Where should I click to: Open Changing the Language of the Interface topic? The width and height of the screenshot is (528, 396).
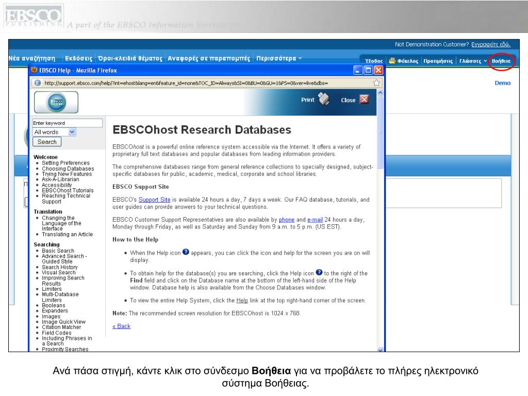61,223
